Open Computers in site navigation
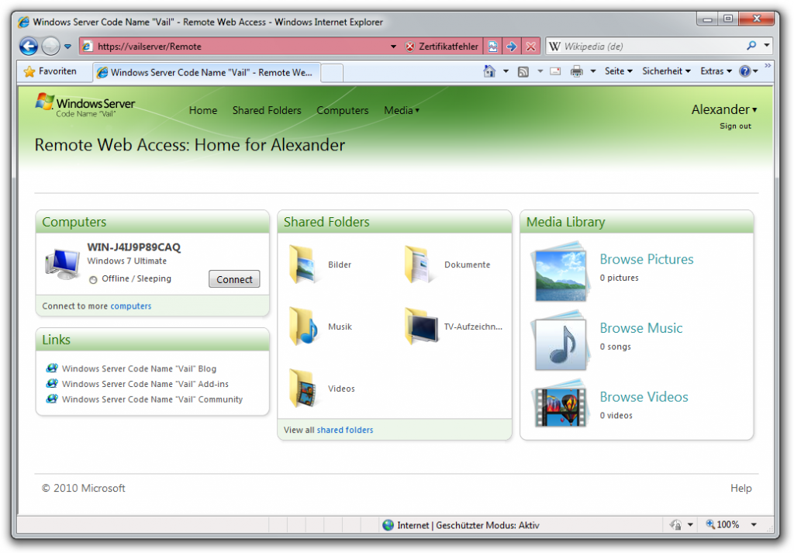Screen dimensions: 794x553 (342, 110)
